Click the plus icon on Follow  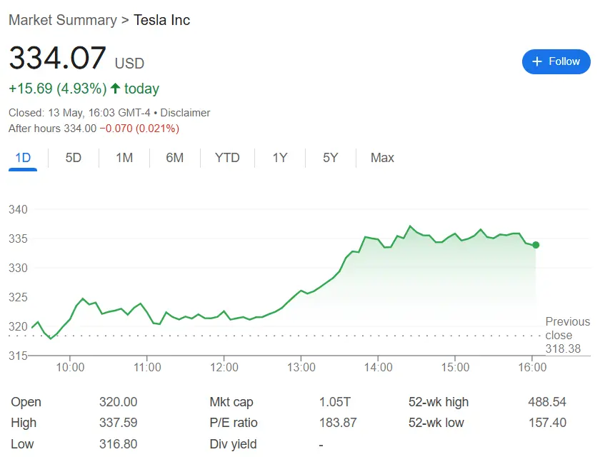[x=537, y=61]
